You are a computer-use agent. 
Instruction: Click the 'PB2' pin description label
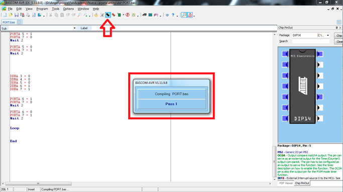coord(280,152)
